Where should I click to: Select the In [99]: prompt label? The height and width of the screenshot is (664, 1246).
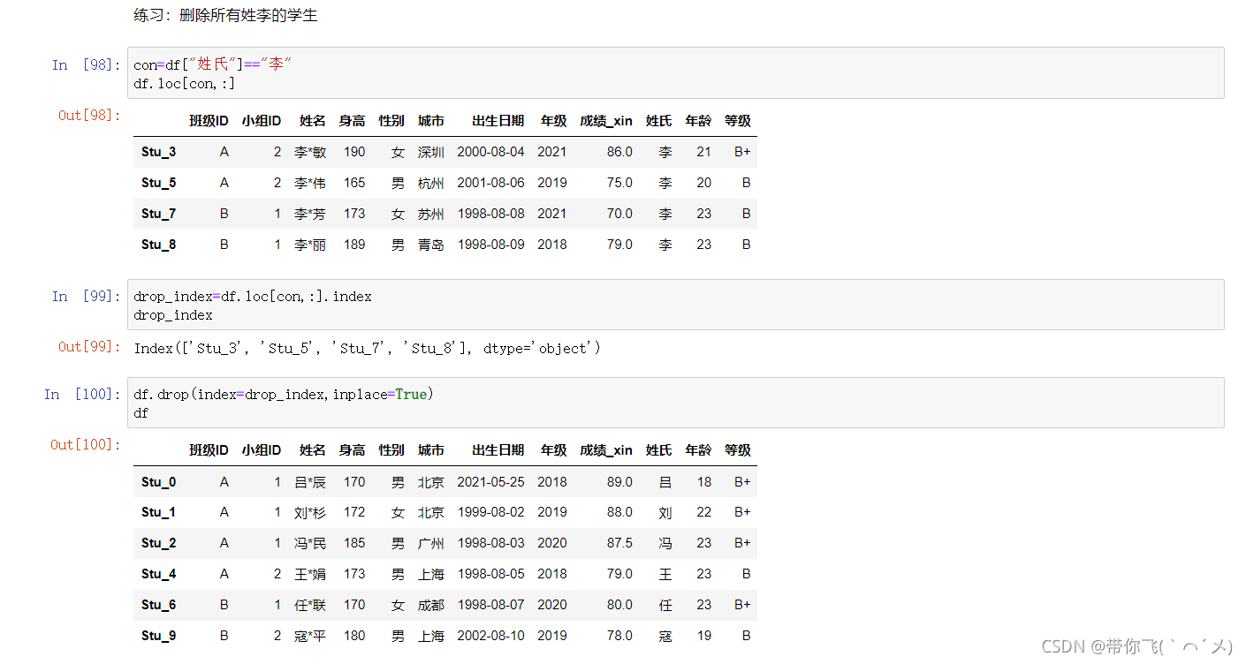tap(86, 297)
